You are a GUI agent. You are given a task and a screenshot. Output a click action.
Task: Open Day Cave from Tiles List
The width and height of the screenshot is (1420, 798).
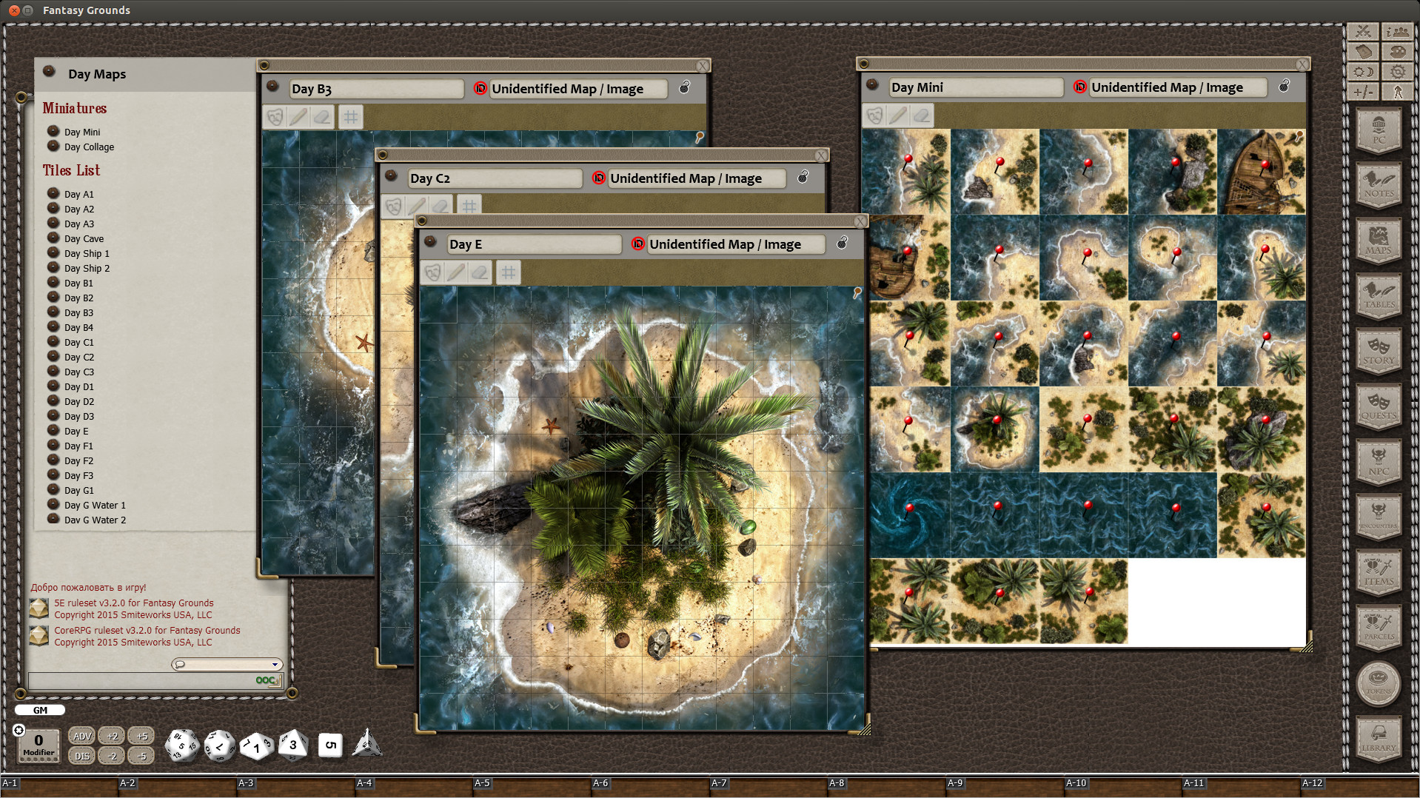(x=84, y=238)
